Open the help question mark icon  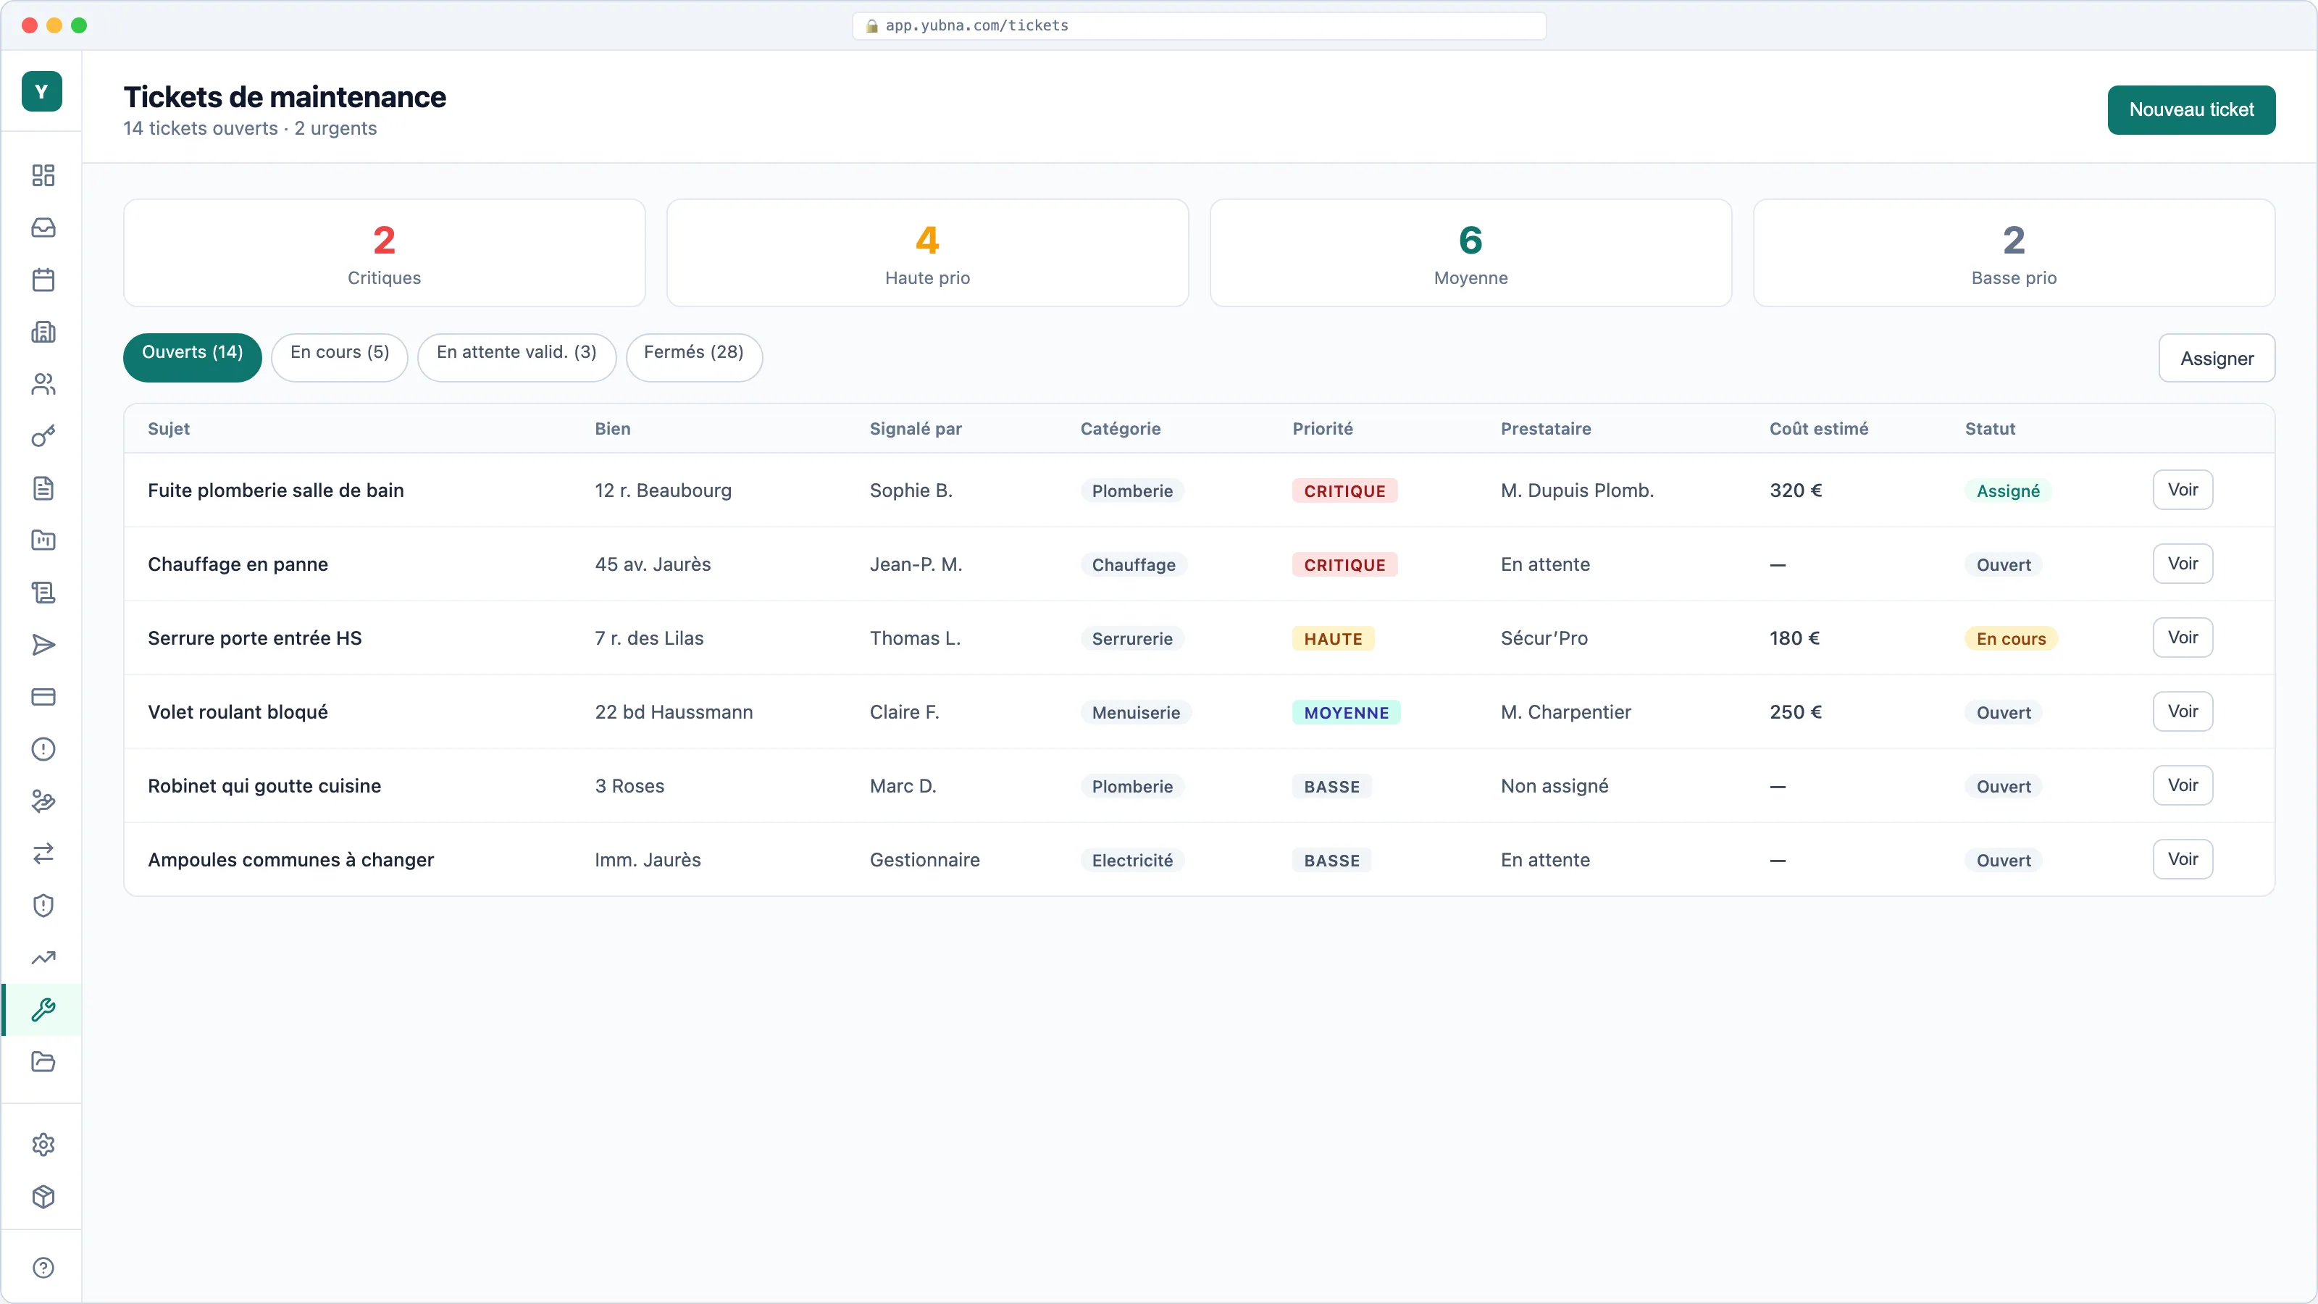[x=43, y=1268]
